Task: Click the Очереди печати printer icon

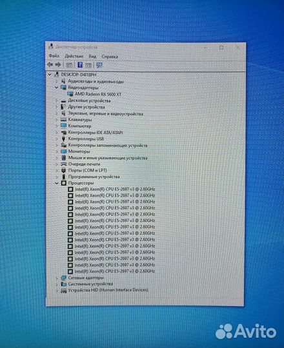Action: [x=64, y=164]
